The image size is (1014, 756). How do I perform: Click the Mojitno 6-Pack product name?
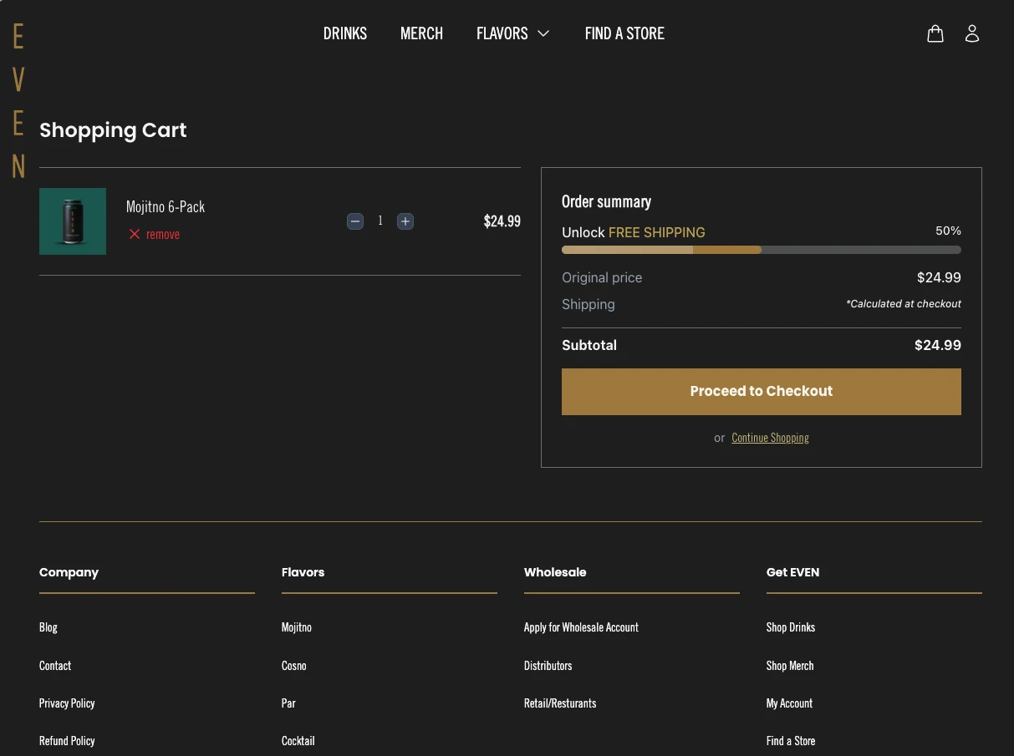coord(166,207)
